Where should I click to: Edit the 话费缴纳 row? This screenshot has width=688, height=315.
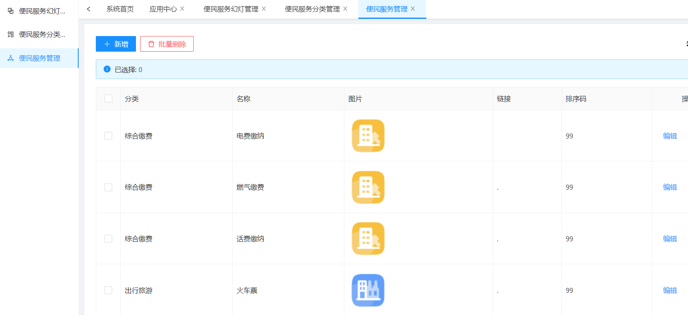670,239
